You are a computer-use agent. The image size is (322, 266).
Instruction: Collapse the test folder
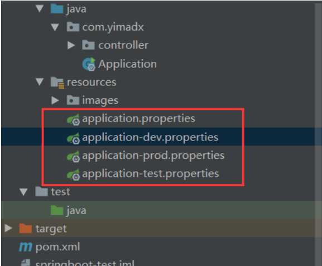coord(23,192)
